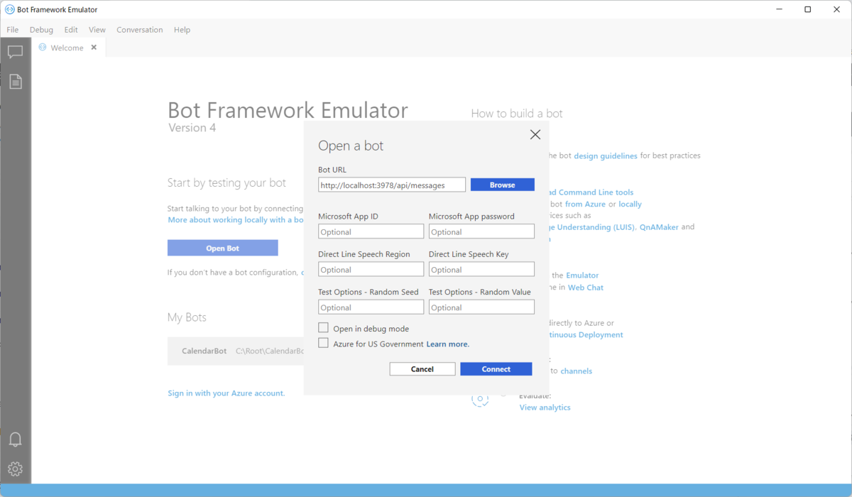Focus the Bot URL input field

(x=392, y=185)
